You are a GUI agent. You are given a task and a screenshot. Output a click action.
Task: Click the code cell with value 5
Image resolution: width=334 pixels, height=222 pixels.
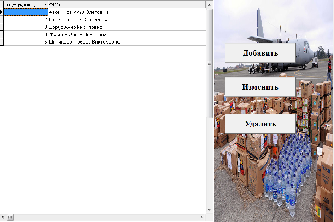25,42
